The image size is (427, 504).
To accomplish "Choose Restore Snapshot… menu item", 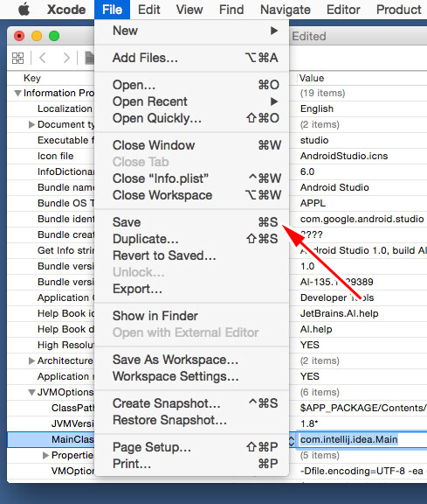I will click(192, 420).
